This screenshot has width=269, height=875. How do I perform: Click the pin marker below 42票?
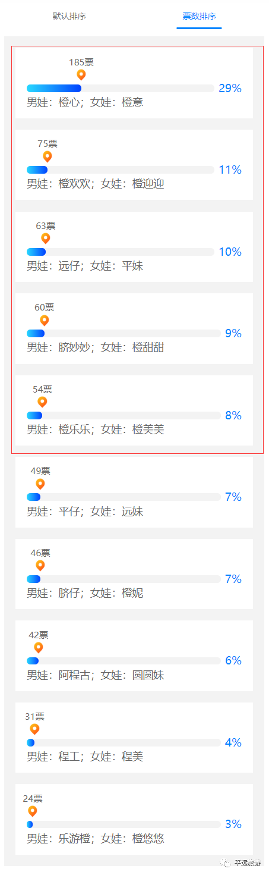pos(39,647)
